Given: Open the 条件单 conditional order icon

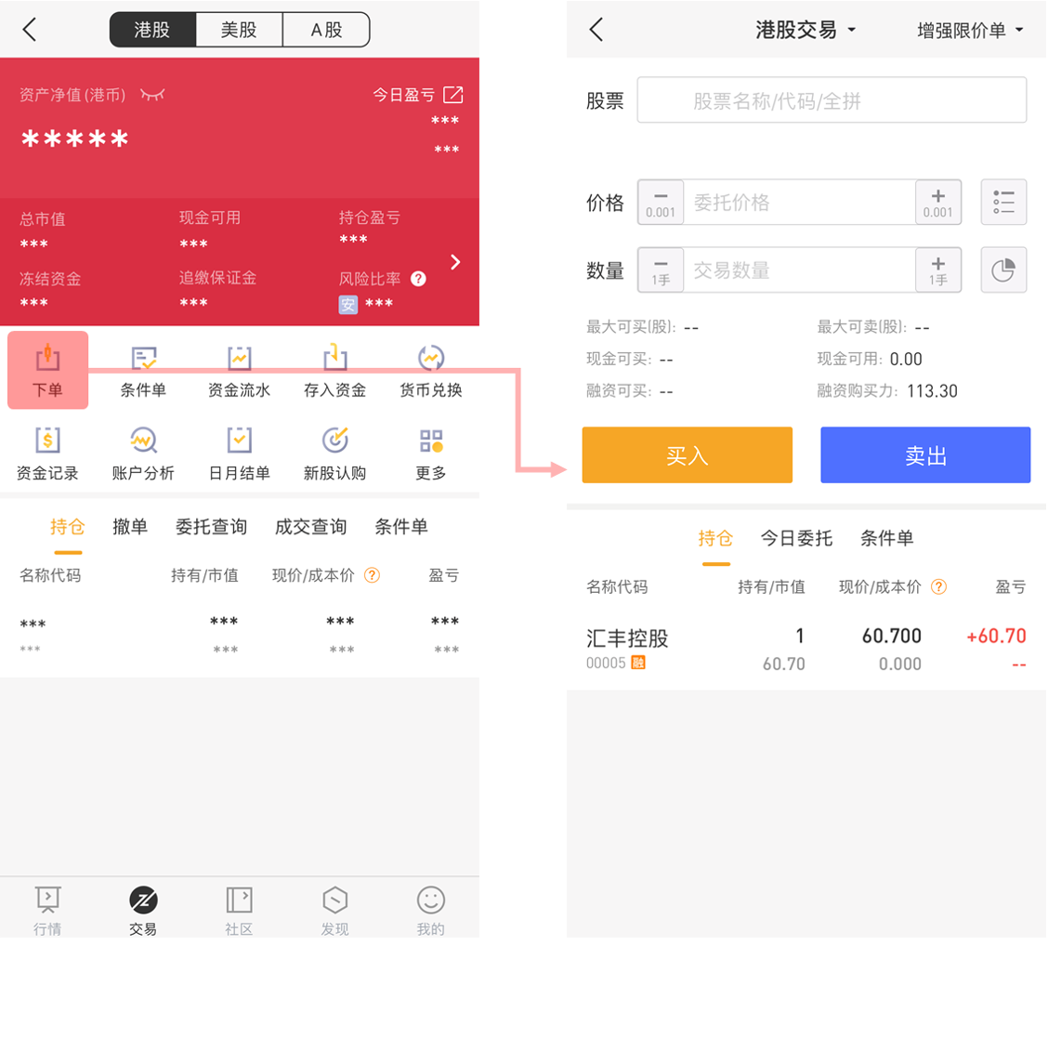Looking at the screenshot, I should click(x=143, y=370).
